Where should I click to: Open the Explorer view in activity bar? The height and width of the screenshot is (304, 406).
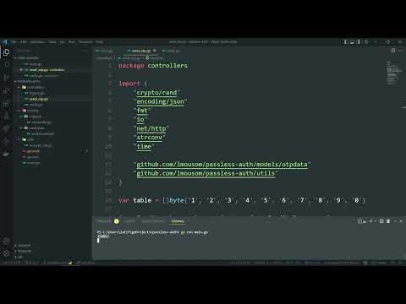tap(6, 52)
